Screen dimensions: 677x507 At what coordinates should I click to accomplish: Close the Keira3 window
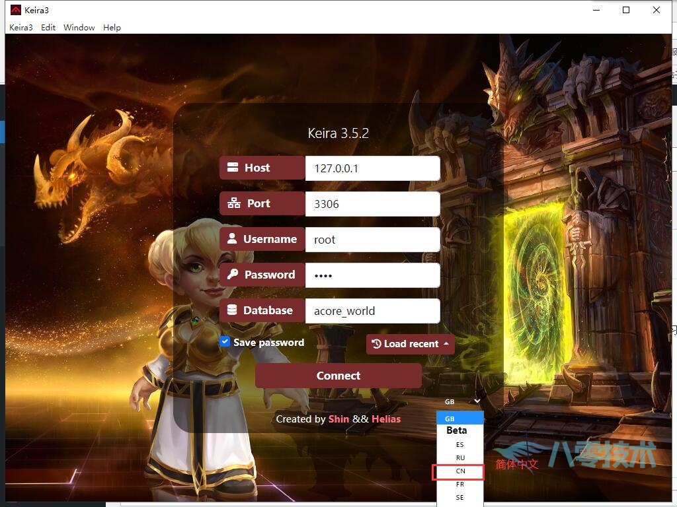point(657,10)
